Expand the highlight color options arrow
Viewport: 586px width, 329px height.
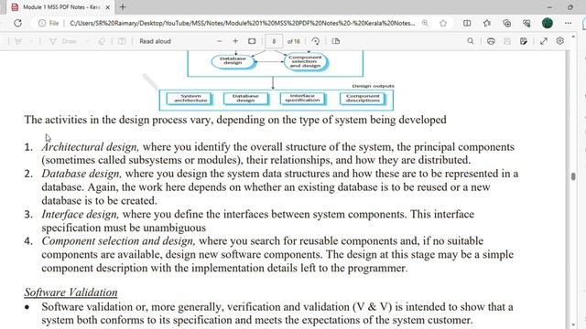pyautogui.click(x=31, y=41)
